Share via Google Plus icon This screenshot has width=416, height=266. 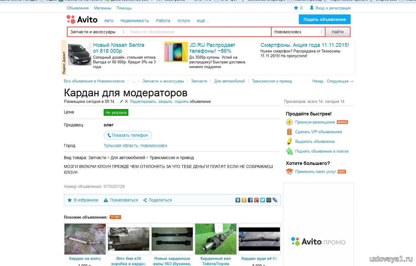(x=256, y=200)
